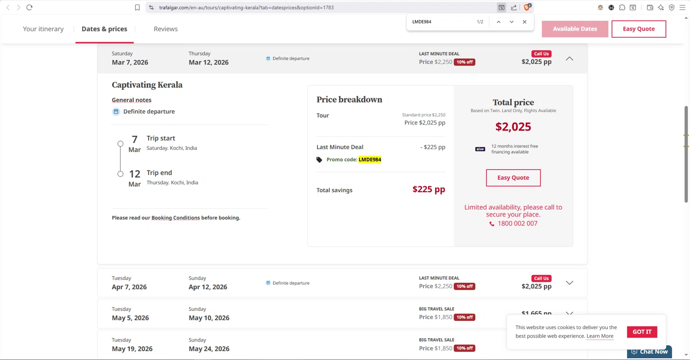
Task: Click the May 19, 2026 departure date
Action: (x=132, y=349)
